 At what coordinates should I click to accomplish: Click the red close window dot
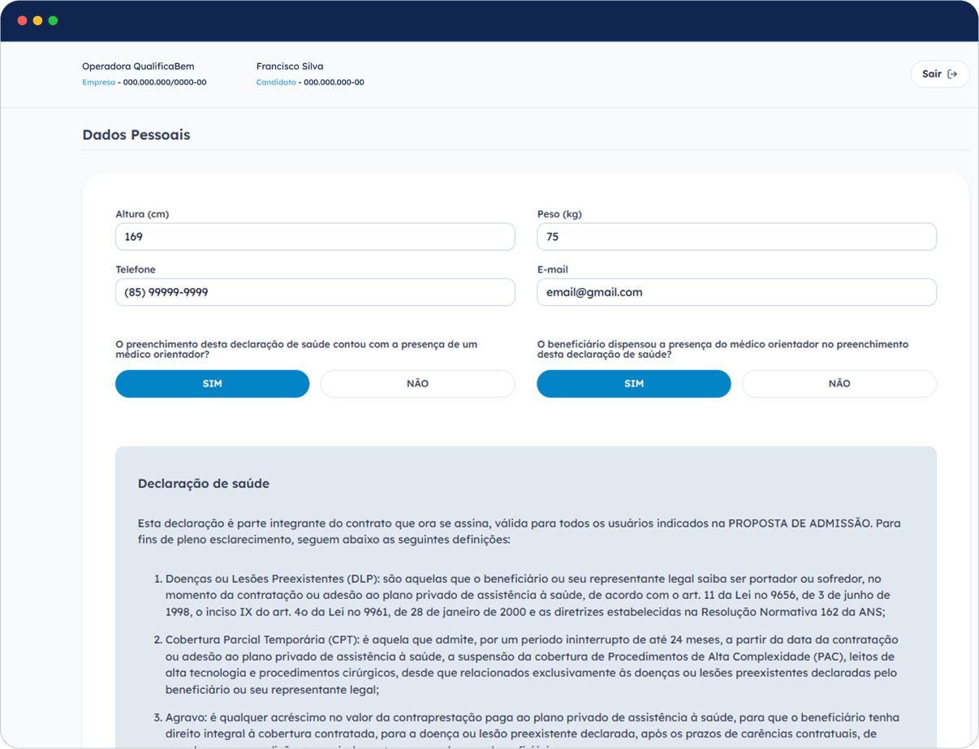point(22,20)
